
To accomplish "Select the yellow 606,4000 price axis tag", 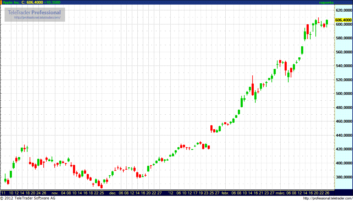I will pyautogui.click(x=344, y=20).
